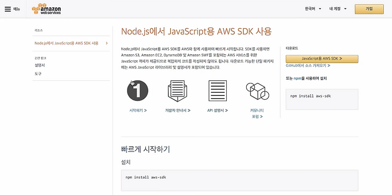Click the 관련 링크 sidebar heading
The height and width of the screenshot is (195, 392).
click(x=40, y=58)
